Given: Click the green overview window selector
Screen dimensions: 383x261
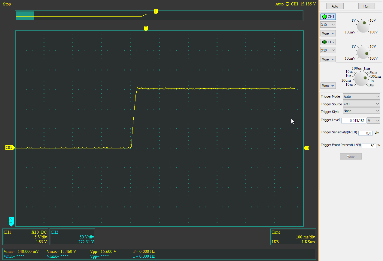Looking at the screenshot, I should [25, 16].
